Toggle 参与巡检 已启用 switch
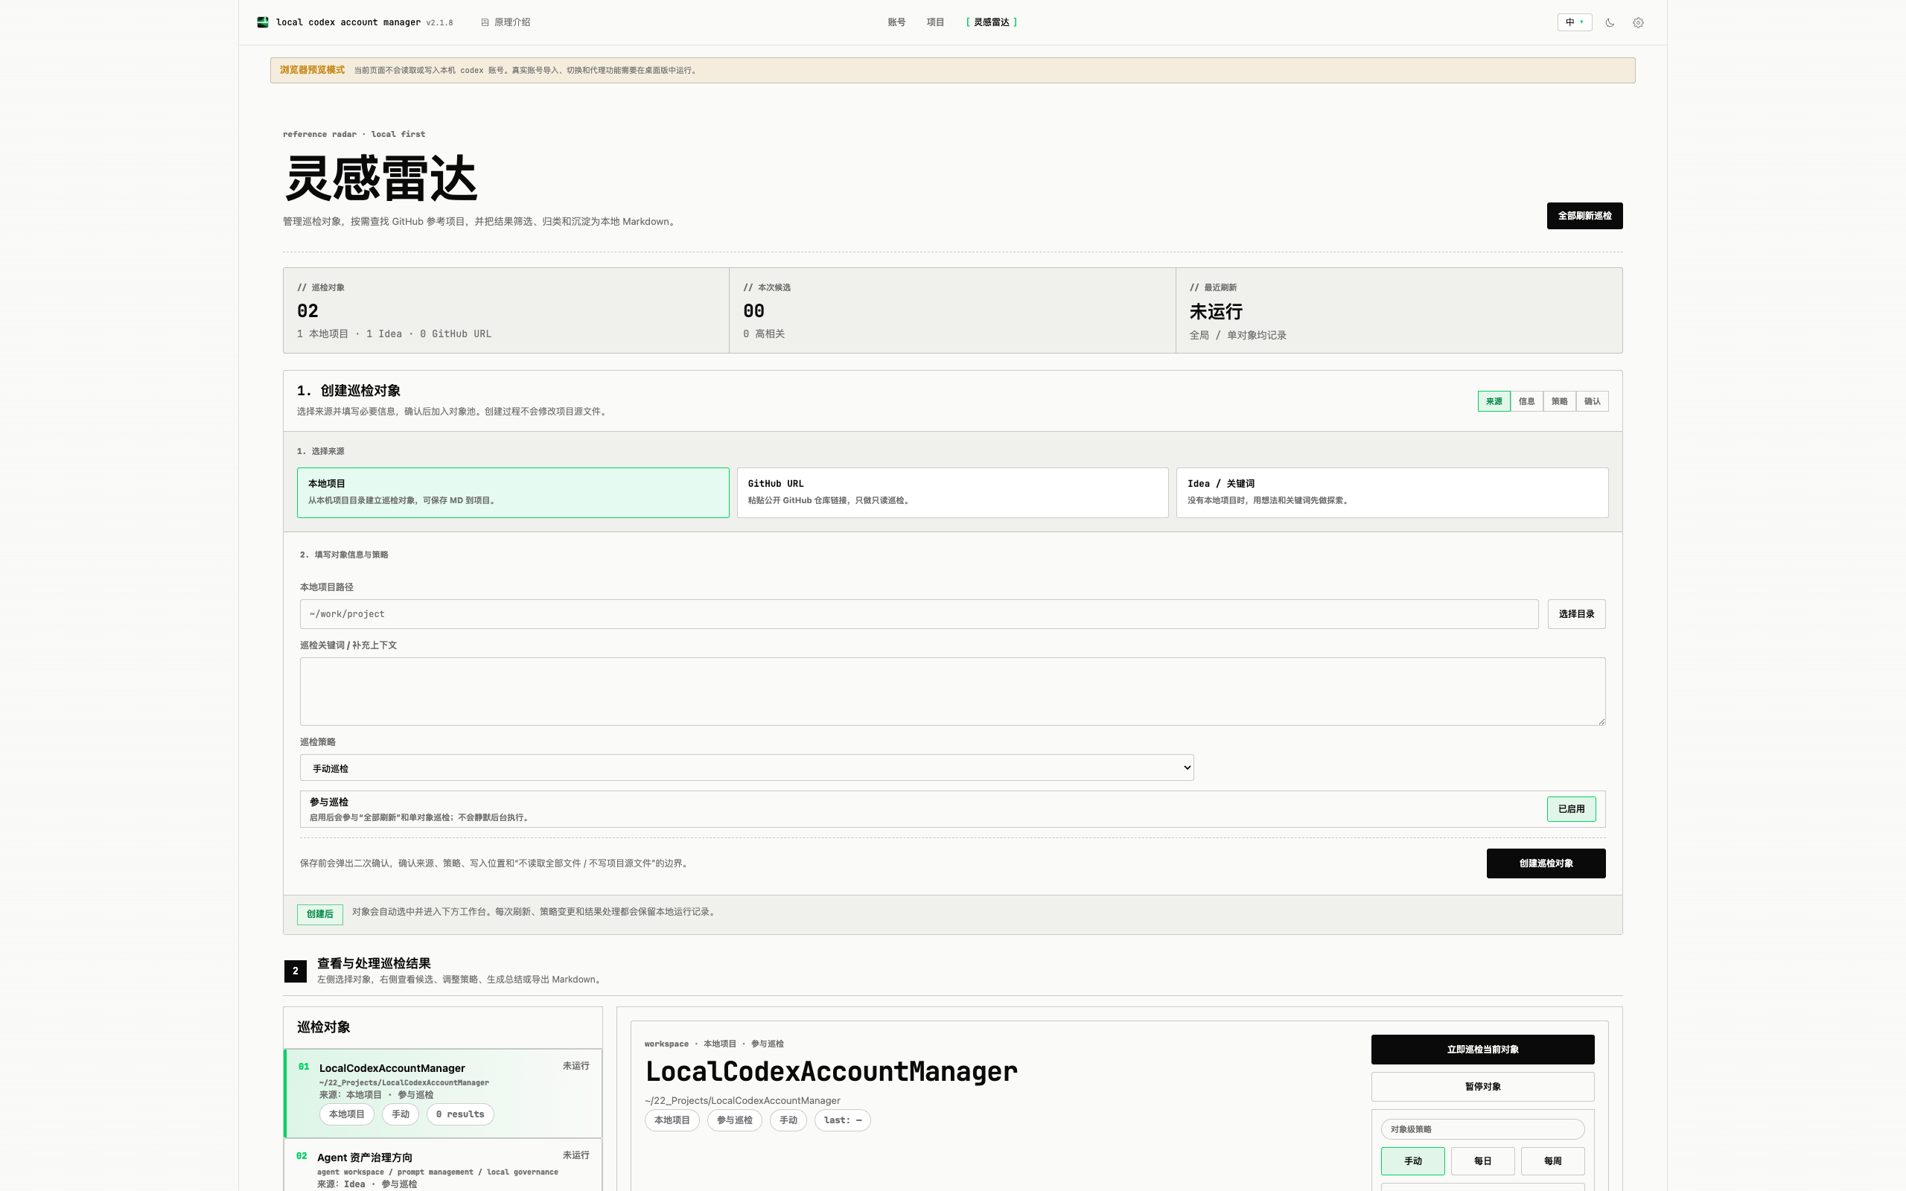The height and width of the screenshot is (1191, 1906). [x=1570, y=809]
